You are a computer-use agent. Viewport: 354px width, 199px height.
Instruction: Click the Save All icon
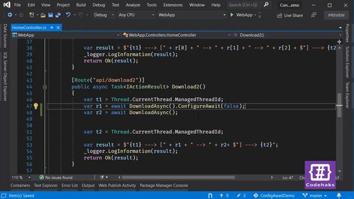coord(58,15)
